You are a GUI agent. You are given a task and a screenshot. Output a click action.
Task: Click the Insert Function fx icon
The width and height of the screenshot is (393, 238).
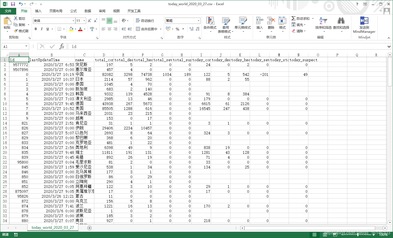62,46
